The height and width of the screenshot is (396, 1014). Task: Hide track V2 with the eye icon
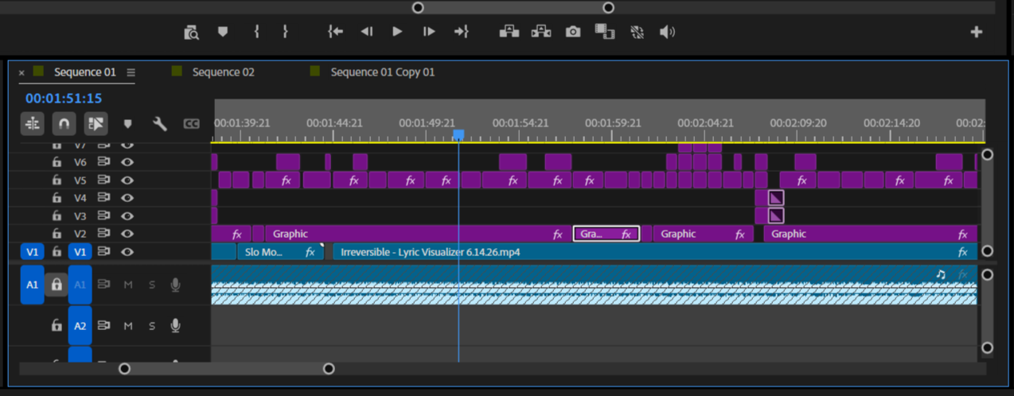(127, 234)
